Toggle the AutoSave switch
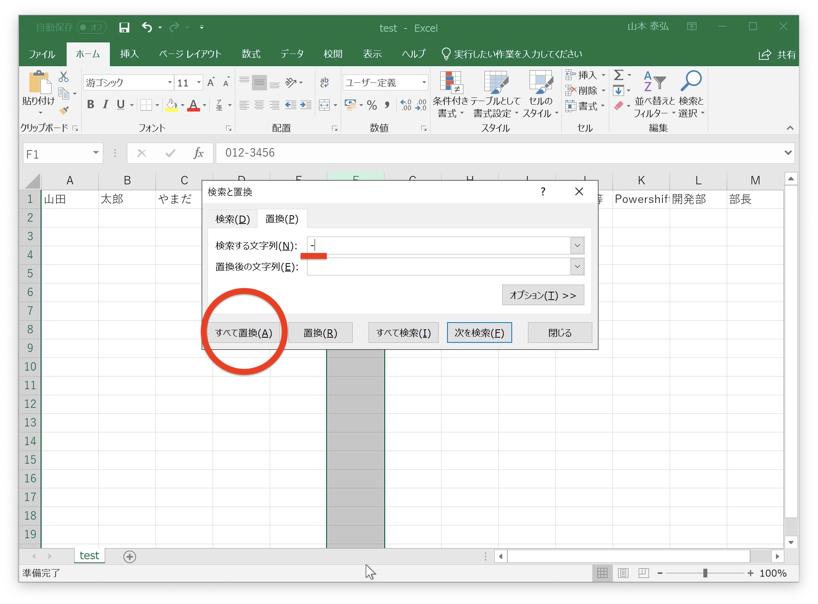 click(x=92, y=27)
